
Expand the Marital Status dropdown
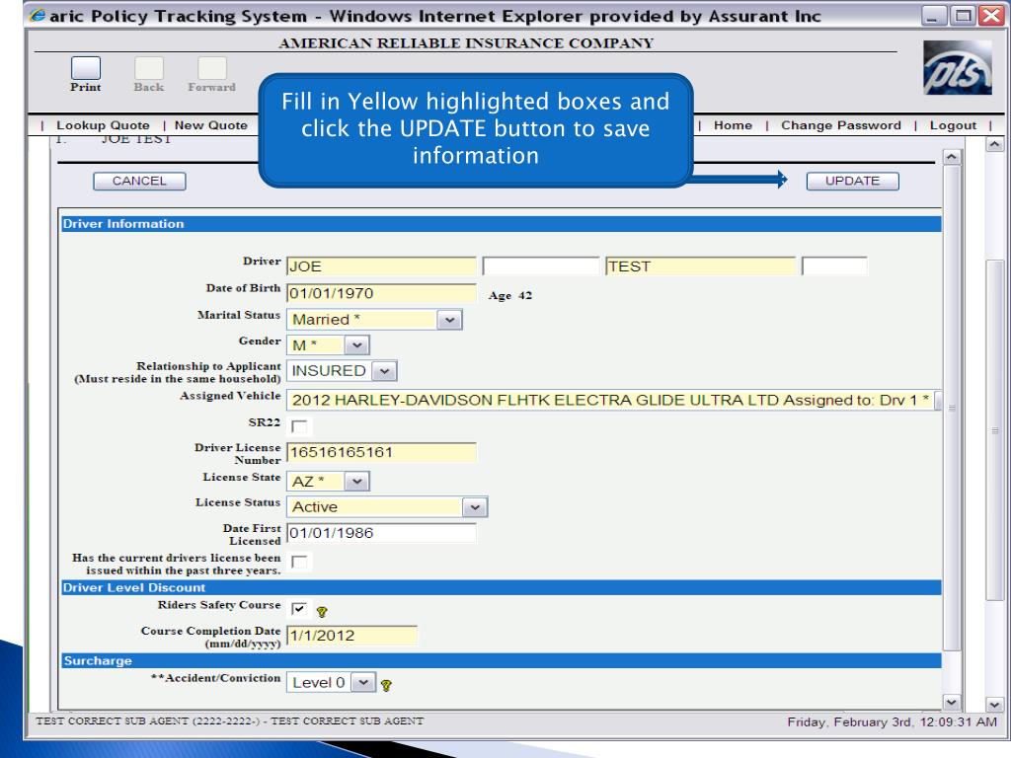point(449,320)
